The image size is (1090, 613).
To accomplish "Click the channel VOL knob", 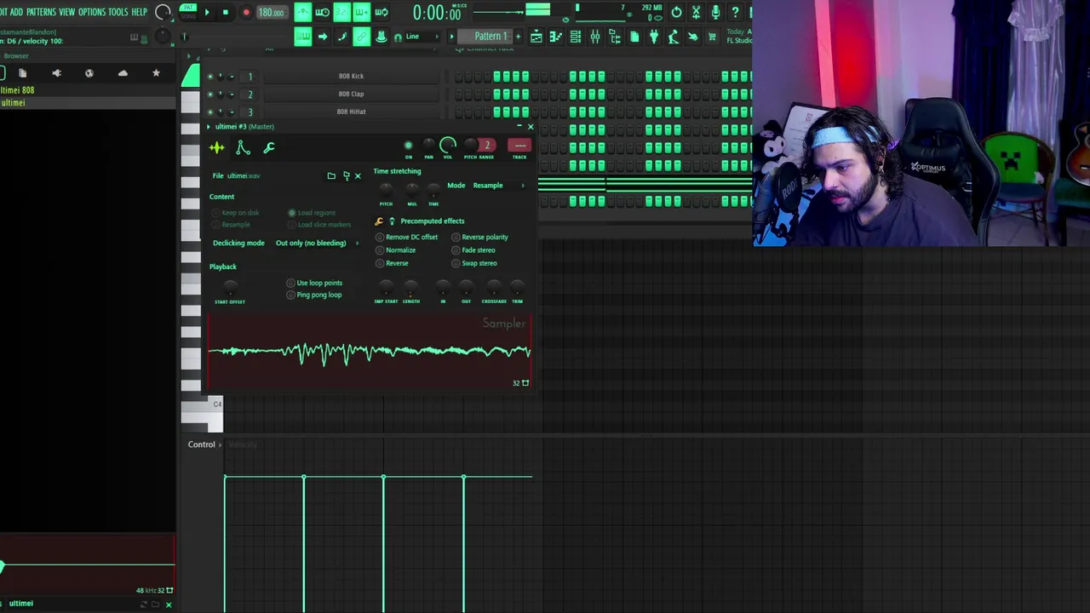I will [448, 146].
